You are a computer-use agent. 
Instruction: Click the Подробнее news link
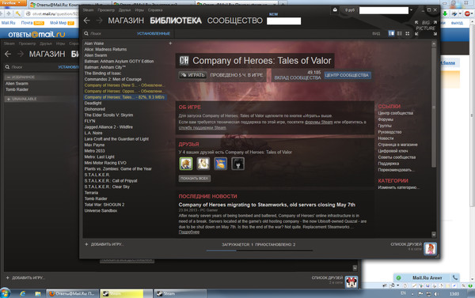pyautogui.click(x=189, y=232)
